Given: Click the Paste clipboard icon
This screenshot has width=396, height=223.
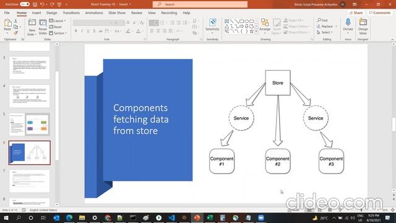Looking at the screenshot, I should pyautogui.click(x=7, y=23).
